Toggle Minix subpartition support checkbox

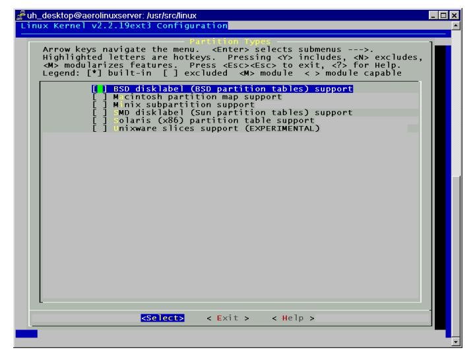pyautogui.click(x=100, y=105)
